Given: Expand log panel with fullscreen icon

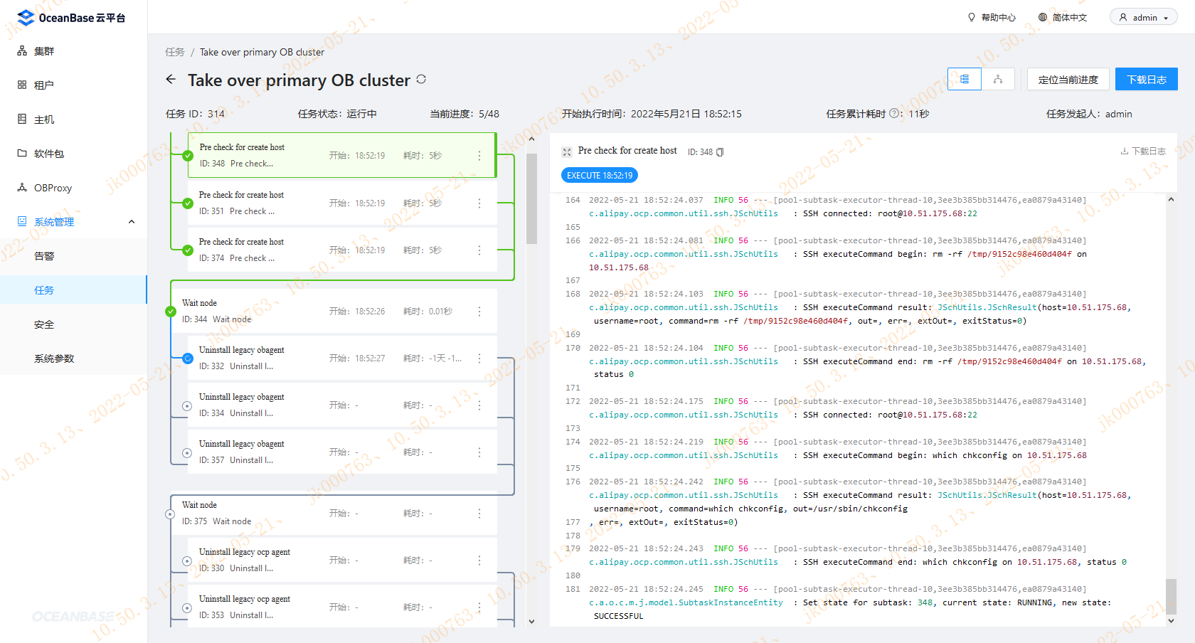Looking at the screenshot, I should tap(567, 152).
